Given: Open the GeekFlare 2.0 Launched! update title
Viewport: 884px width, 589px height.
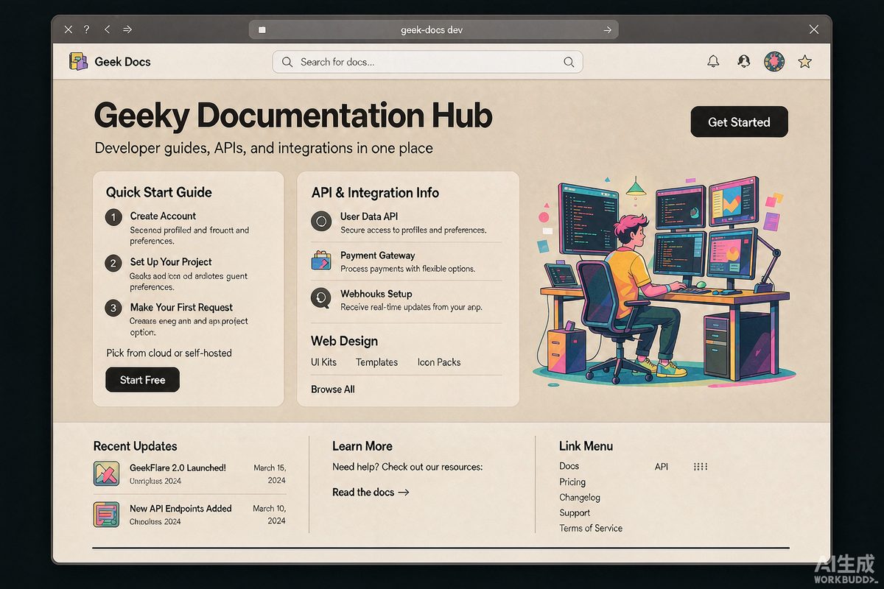Looking at the screenshot, I should tap(178, 468).
